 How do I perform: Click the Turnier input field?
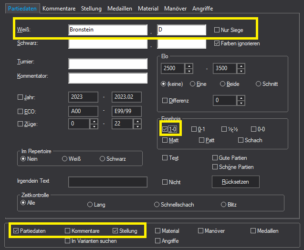coord(108,63)
